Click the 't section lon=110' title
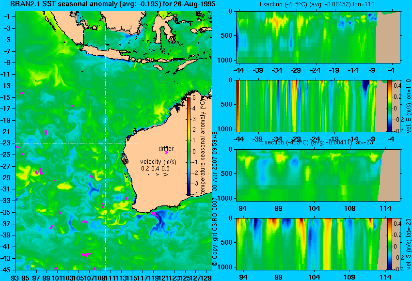The width and height of the screenshot is (412, 281). pyautogui.click(x=317, y=4)
